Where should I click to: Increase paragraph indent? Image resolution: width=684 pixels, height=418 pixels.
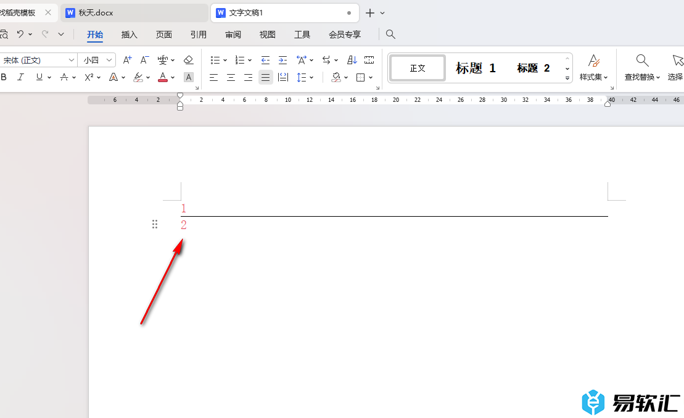coord(282,60)
